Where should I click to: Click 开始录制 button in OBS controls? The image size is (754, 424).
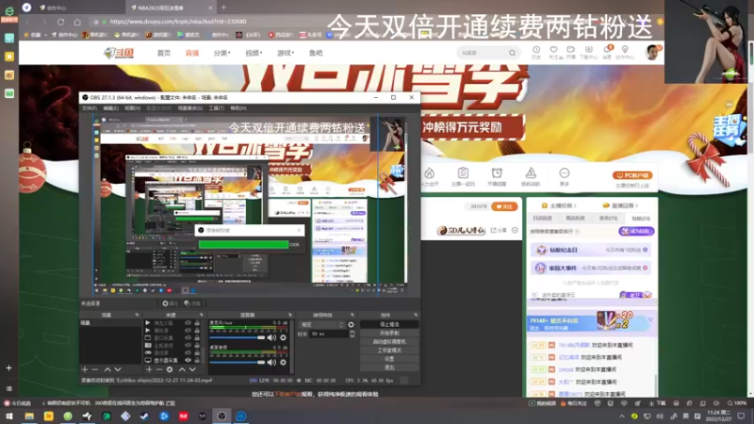pyautogui.click(x=389, y=334)
